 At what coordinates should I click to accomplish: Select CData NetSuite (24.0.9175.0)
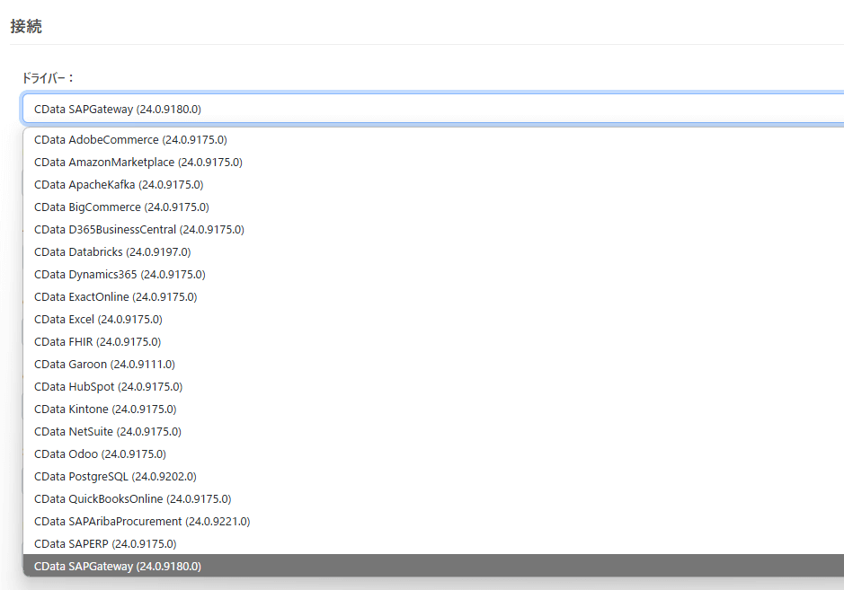click(x=433, y=432)
